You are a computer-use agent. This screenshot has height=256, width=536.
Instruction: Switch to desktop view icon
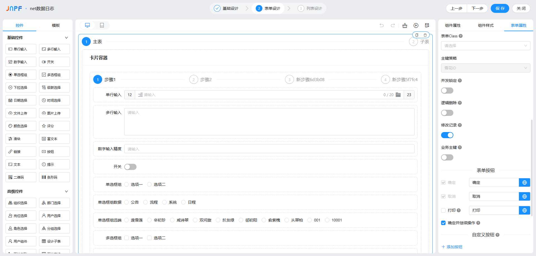(87, 25)
